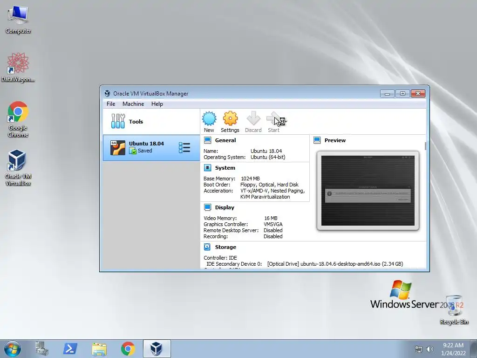The image size is (477, 358).
Task: Click the VM preview thumbnail
Action: (x=368, y=191)
